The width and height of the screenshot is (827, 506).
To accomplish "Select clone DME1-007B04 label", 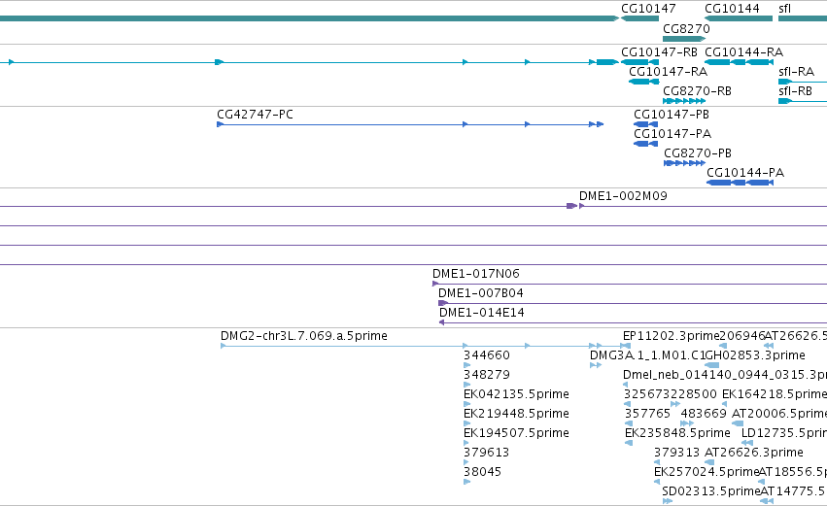I will 480,293.
